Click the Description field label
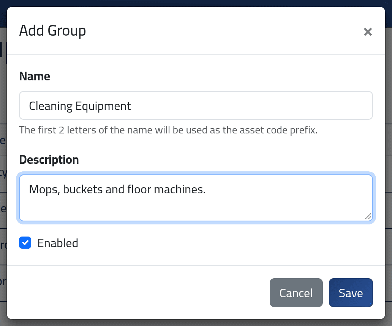Screen dimensions: 392x326 click(x=49, y=160)
